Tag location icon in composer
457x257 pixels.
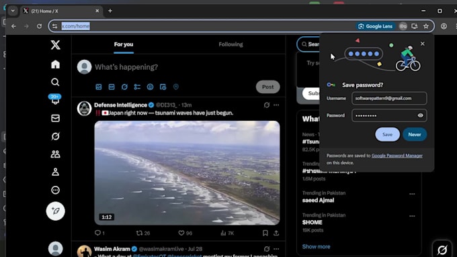tap(176, 87)
